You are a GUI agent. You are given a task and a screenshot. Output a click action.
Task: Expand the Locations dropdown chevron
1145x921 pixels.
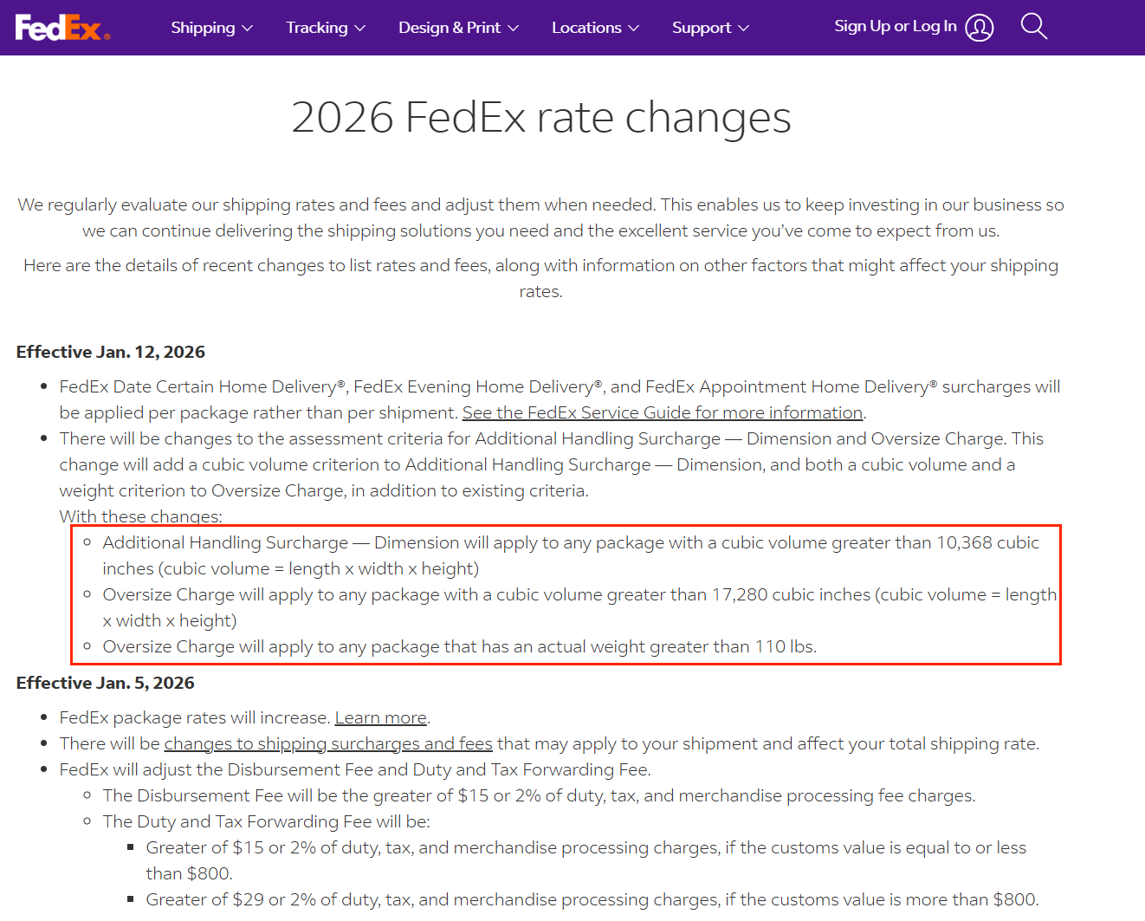634,28
